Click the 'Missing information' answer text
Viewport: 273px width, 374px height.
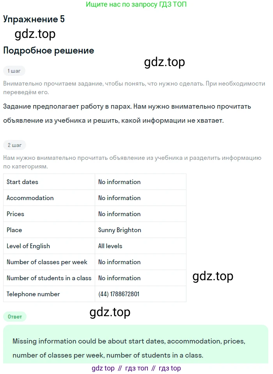pos(129,348)
